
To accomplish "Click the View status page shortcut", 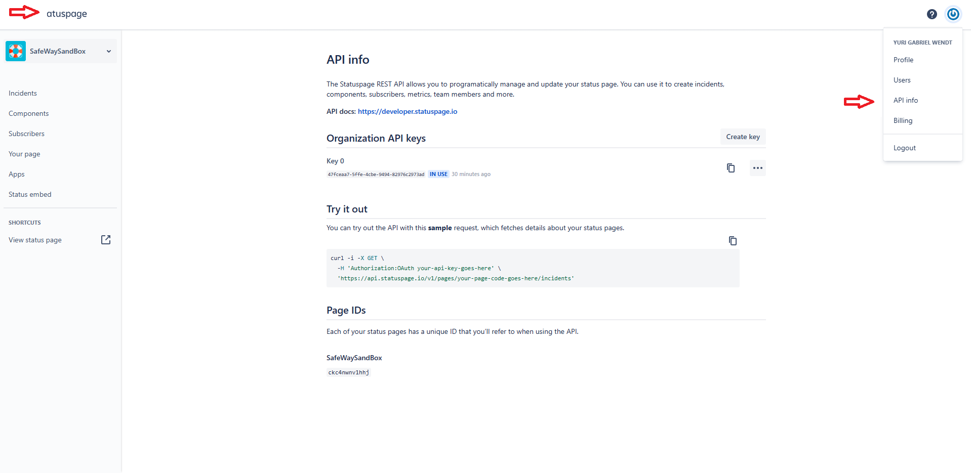I will tap(35, 240).
